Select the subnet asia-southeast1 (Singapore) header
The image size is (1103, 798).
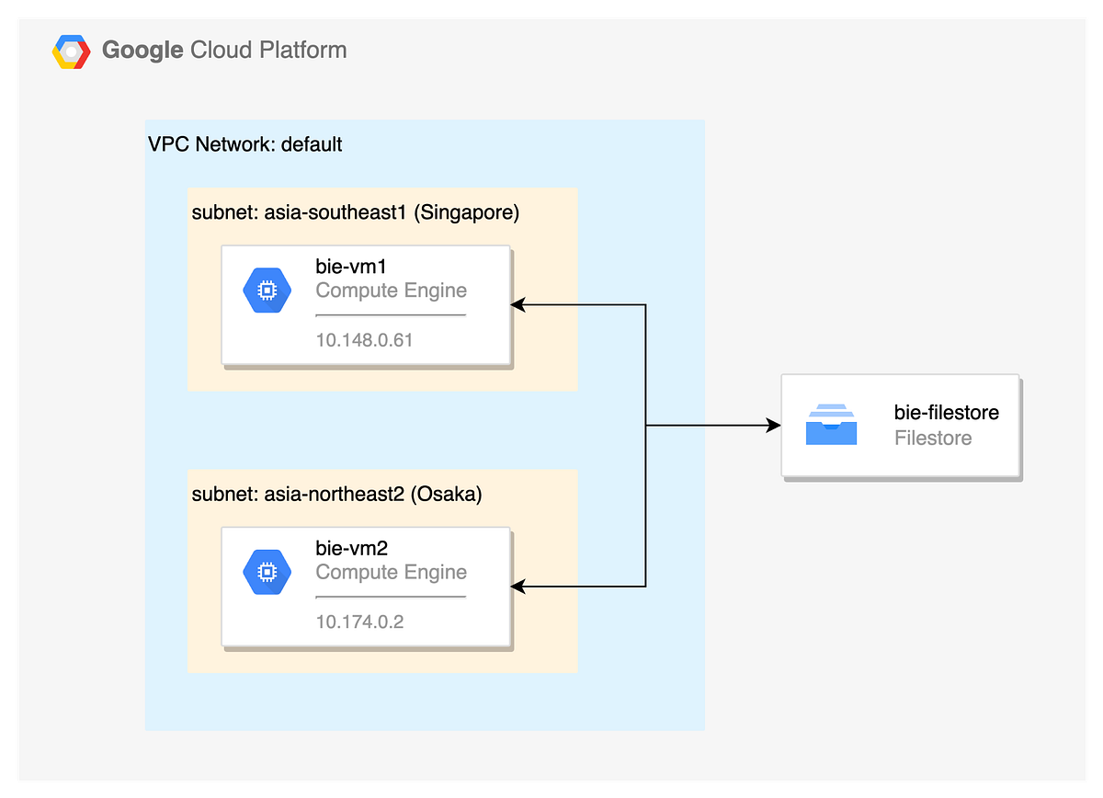(355, 212)
